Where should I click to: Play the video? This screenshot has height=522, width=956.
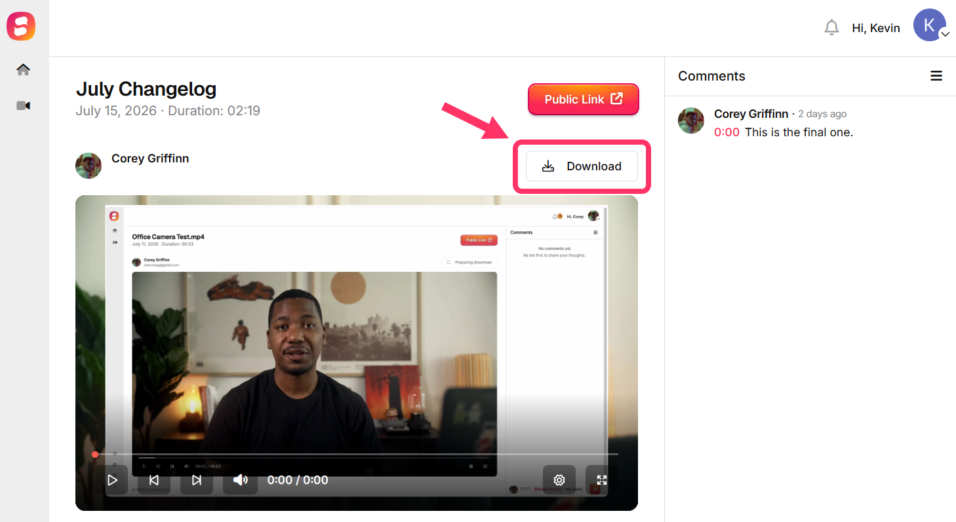pos(112,480)
